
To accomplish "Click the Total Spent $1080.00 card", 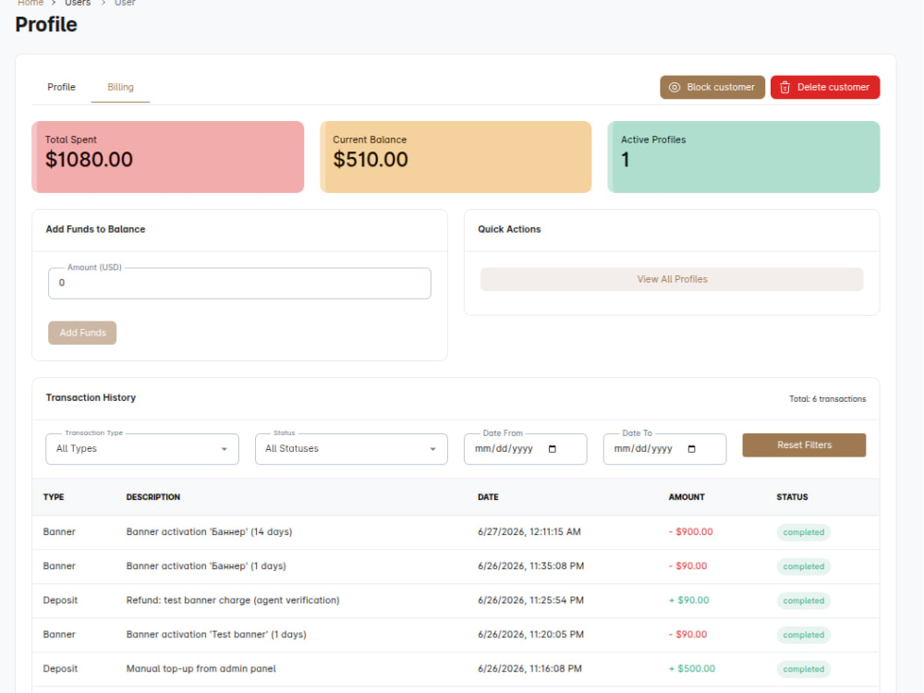I will tap(168, 157).
